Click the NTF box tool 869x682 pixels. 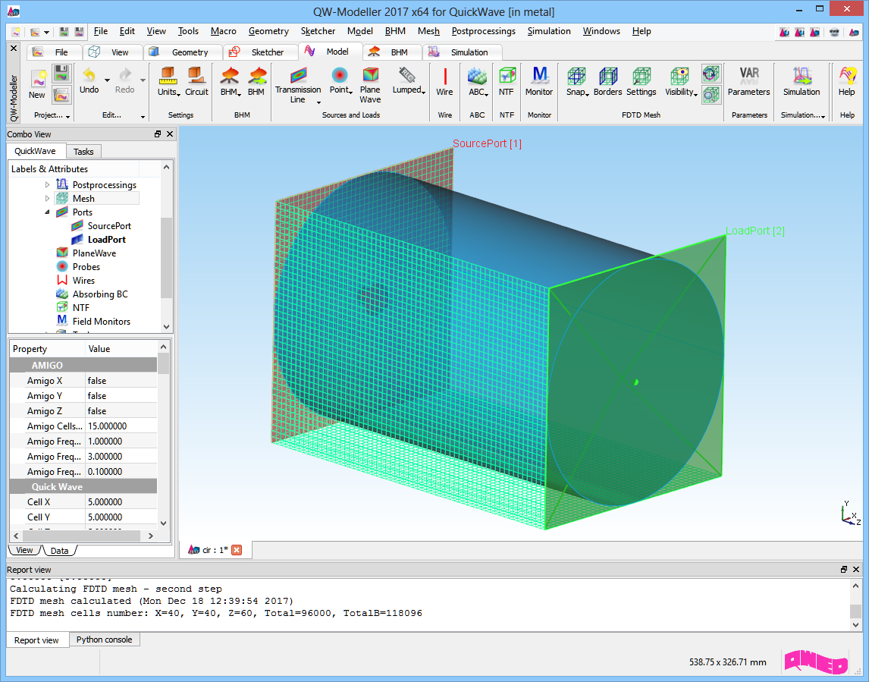point(507,81)
